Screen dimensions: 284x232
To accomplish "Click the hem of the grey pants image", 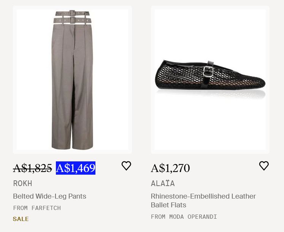I will (72, 147).
